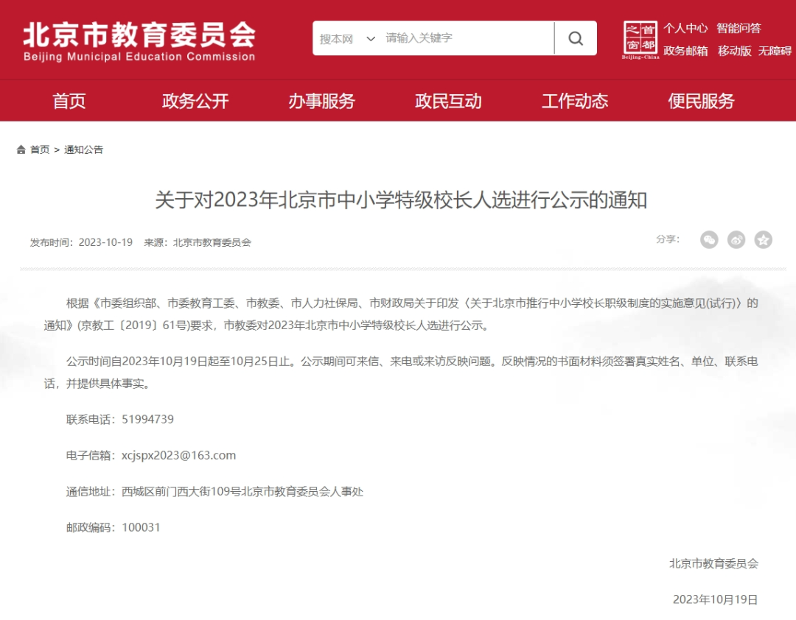This screenshot has width=796, height=620.
Task: Click the 首页 breadcrumb link
Action: pyautogui.click(x=40, y=149)
